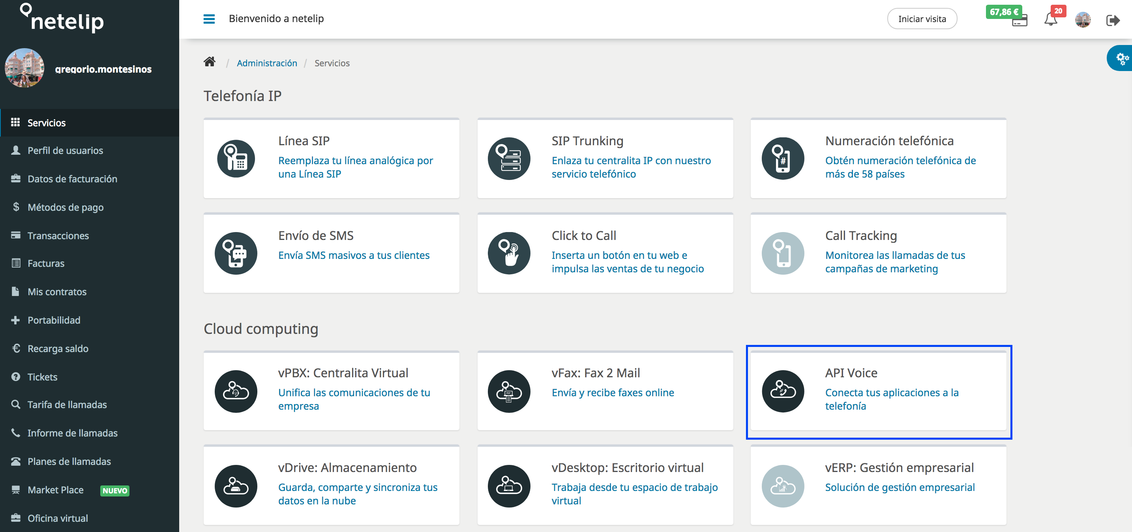Click 'Obtén numeración telefónica' description link
Viewport: 1132px width, 532px height.
click(x=900, y=167)
